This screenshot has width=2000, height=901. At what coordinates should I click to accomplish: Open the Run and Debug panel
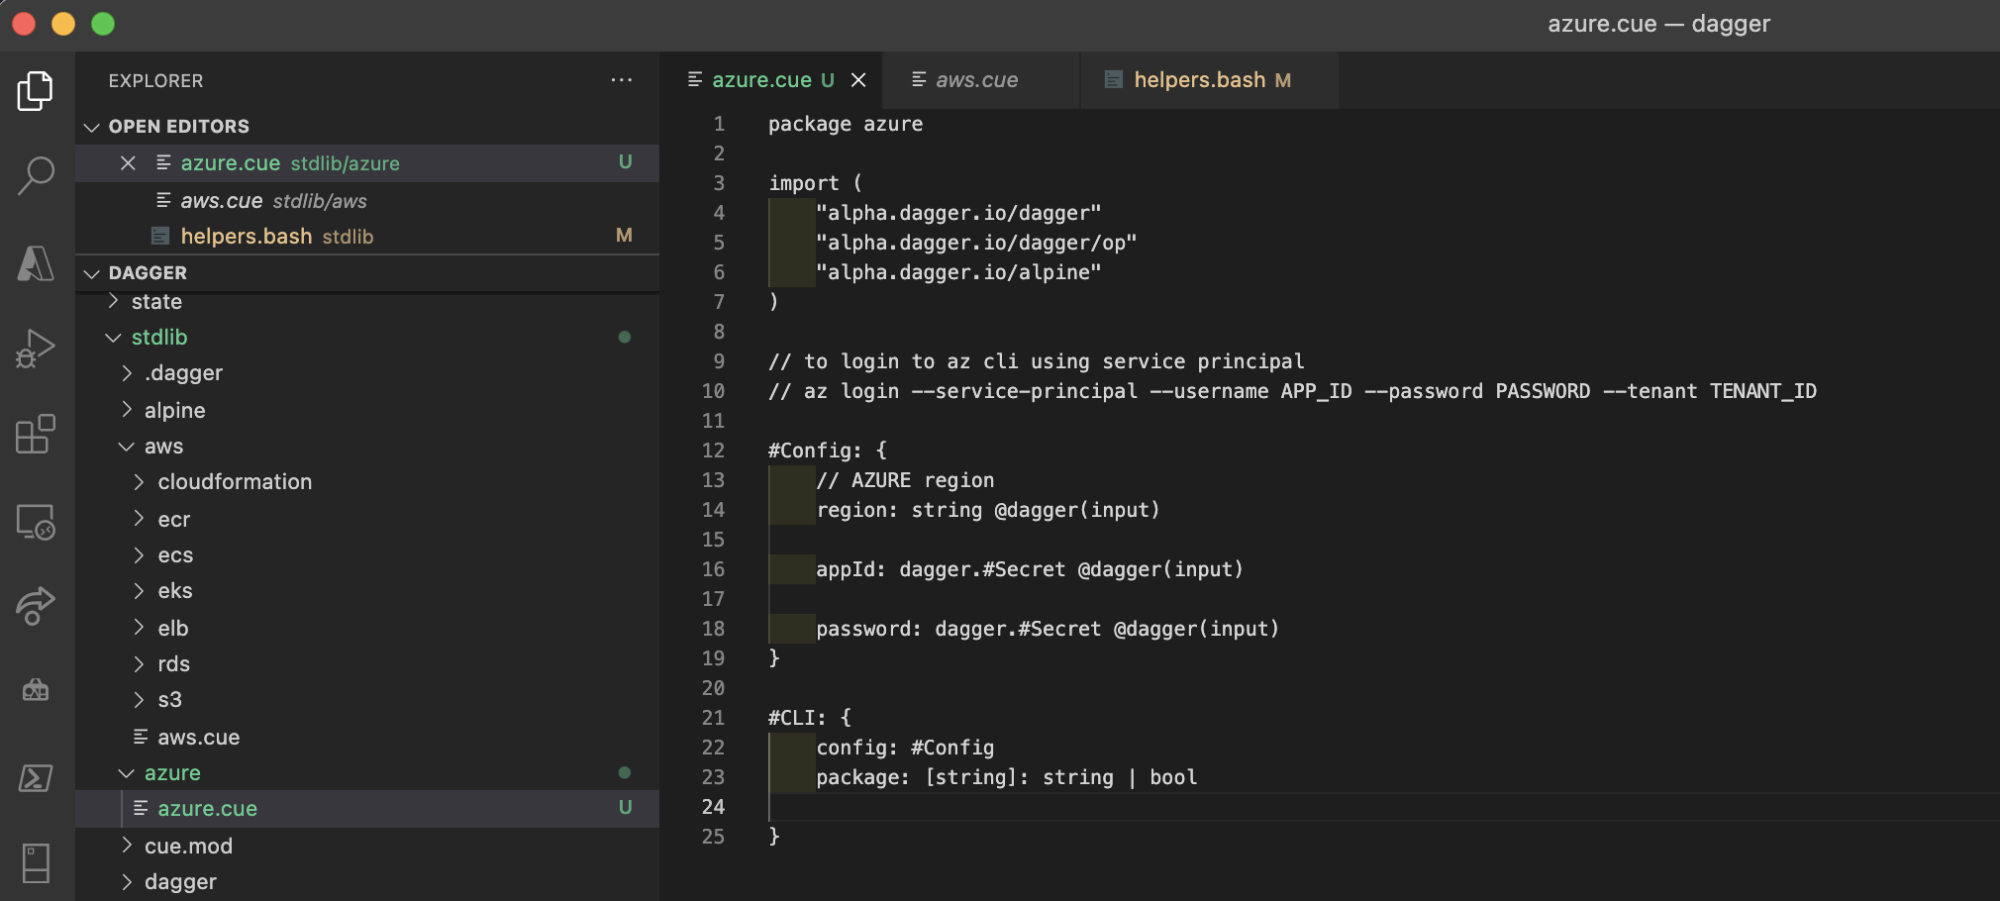click(37, 347)
